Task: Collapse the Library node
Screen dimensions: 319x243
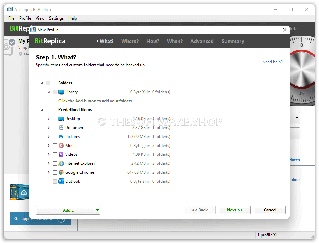Action: pos(49,92)
